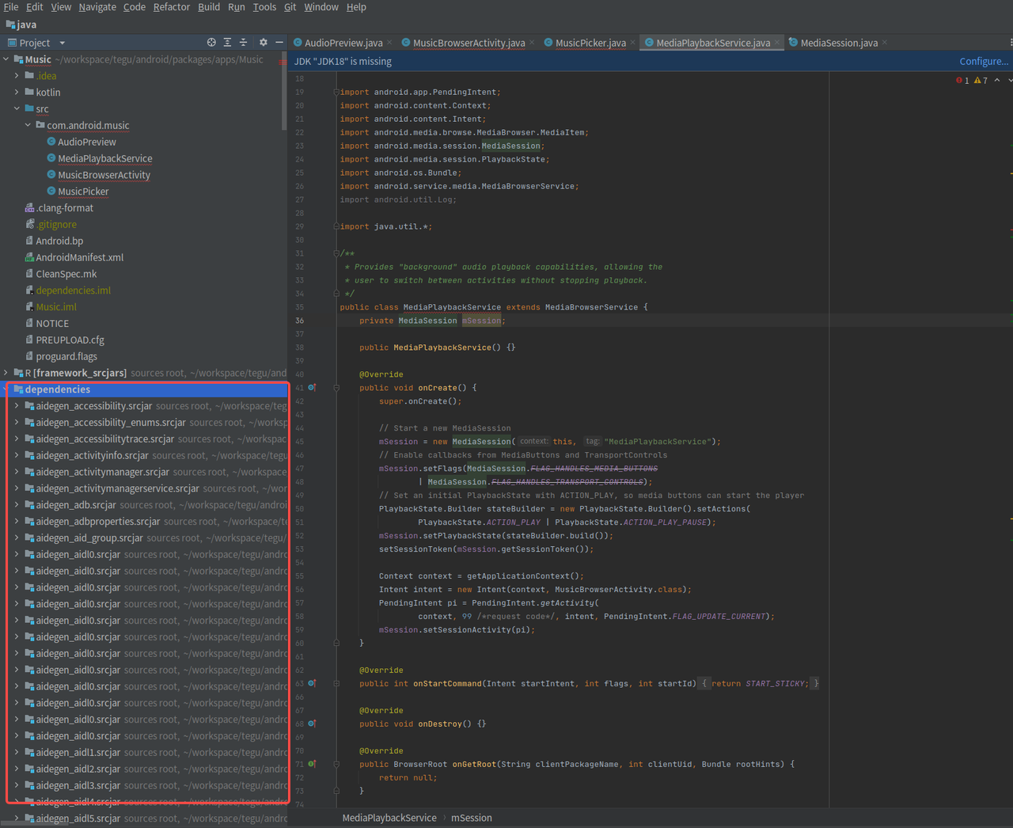This screenshot has width=1013, height=828.
Task: Click the locate opened file icon in Project panel
Action: pyautogui.click(x=211, y=43)
